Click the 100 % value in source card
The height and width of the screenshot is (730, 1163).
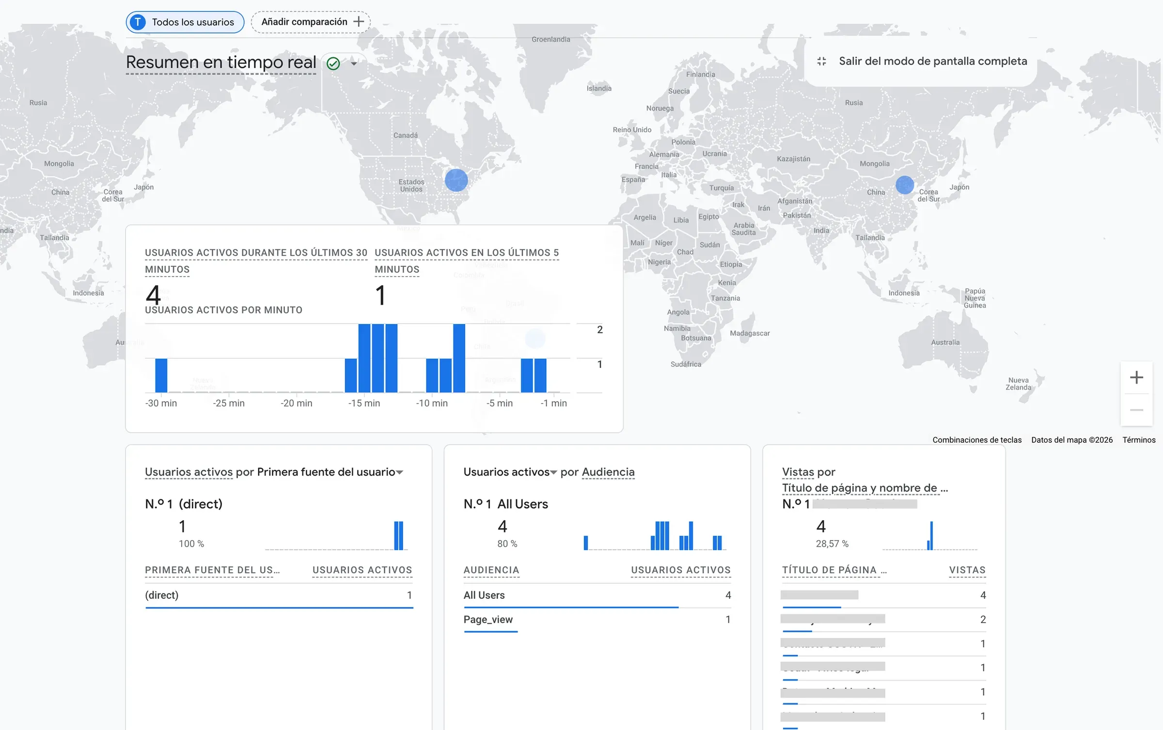coord(191,544)
